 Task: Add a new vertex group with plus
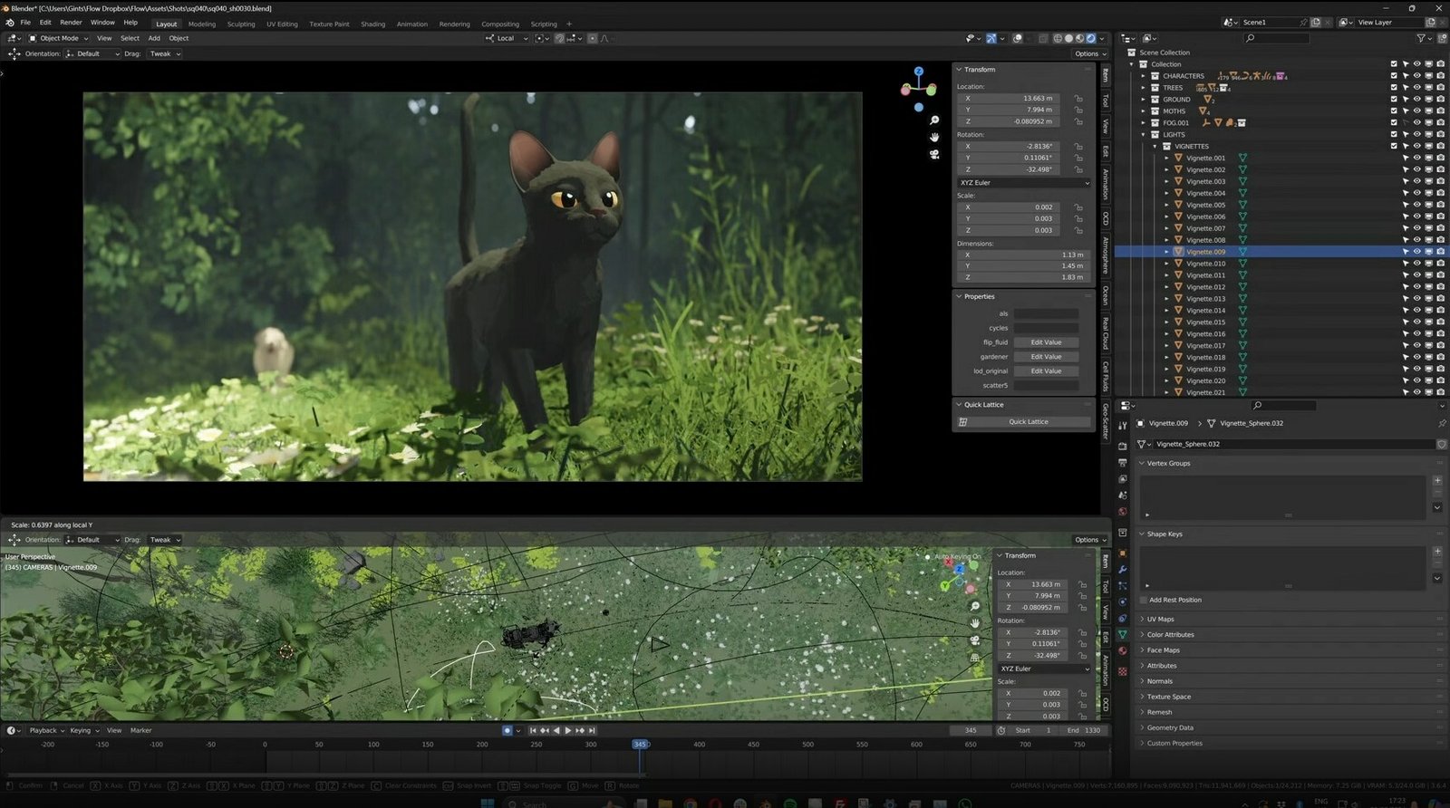point(1437,481)
